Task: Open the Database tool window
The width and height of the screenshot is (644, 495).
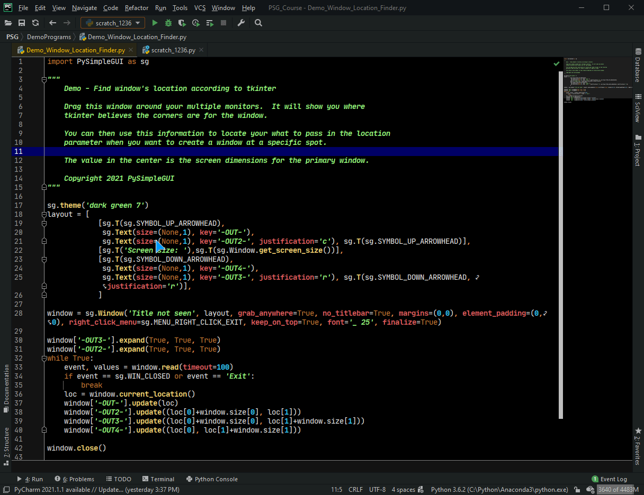Action: coord(638,66)
